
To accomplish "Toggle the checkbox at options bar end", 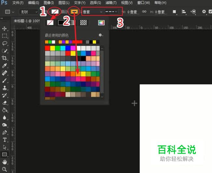I will (210, 11).
